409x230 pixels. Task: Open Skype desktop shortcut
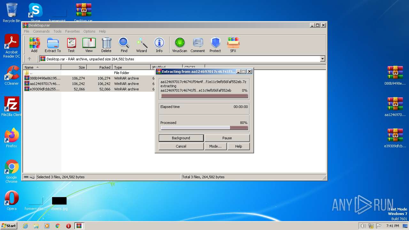click(x=35, y=13)
